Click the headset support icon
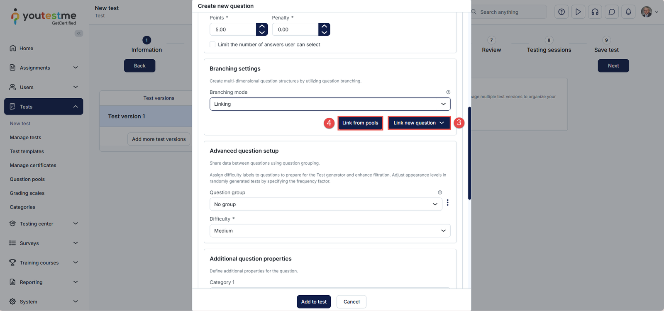Image resolution: width=664 pixels, height=311 pixels. [595, 12]
